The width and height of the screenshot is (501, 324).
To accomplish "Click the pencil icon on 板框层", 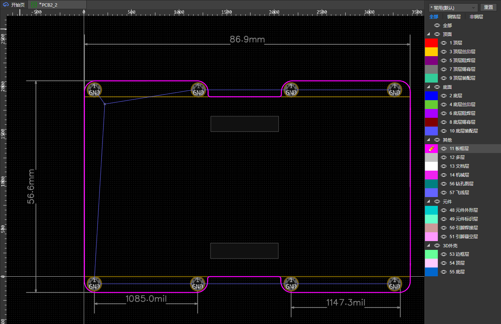I will [x=431, y=149].
